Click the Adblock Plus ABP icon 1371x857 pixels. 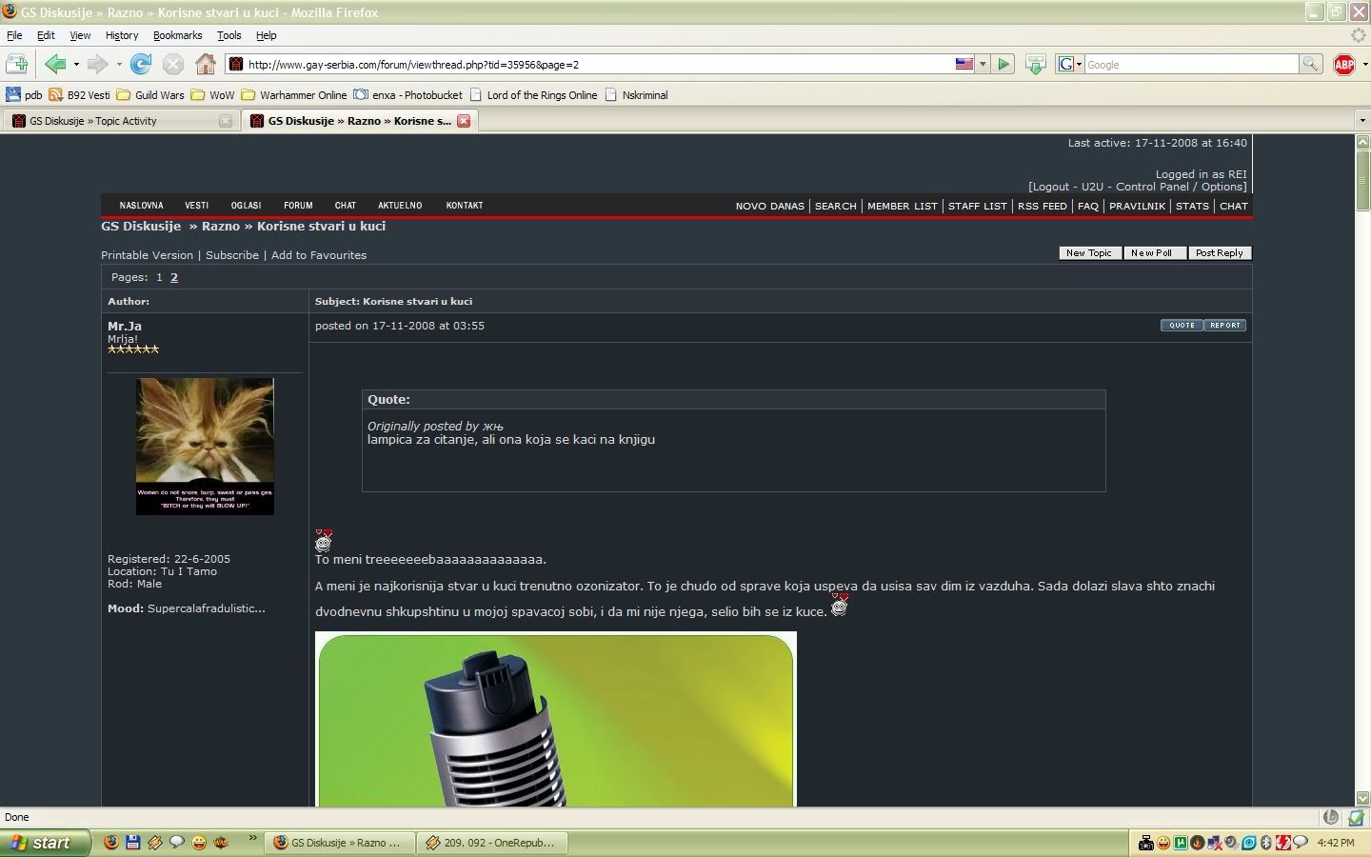[x=1343, y=64]
